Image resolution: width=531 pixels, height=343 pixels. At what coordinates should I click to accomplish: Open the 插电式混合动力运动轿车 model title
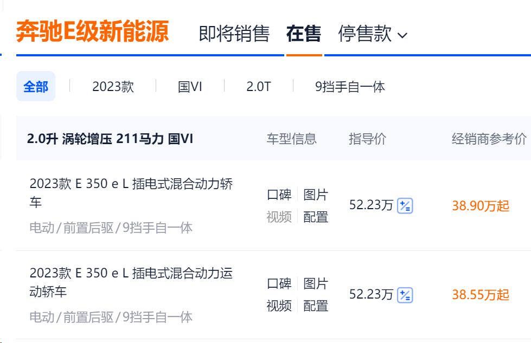click(131, 282)
